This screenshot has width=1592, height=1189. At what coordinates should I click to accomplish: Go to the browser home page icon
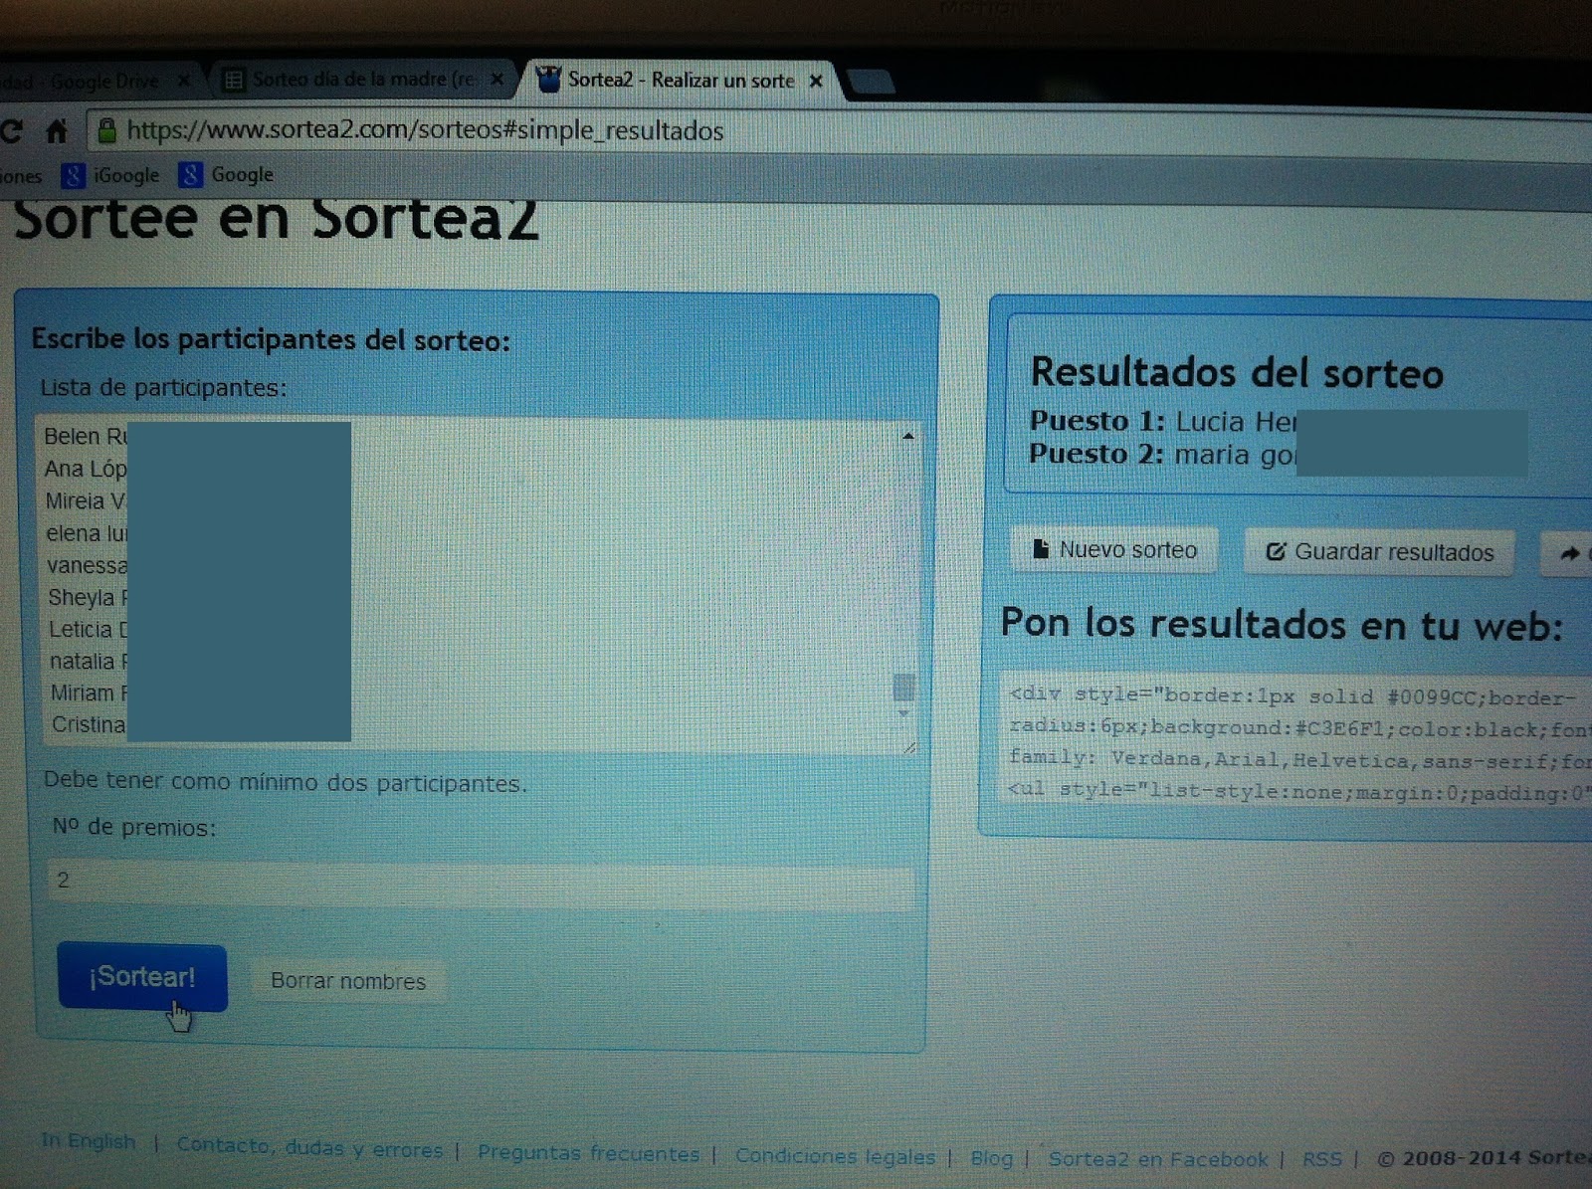pos(57,130)
